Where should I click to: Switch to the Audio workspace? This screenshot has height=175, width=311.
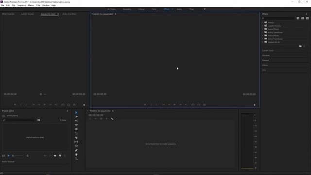click(x=179, y=9)
